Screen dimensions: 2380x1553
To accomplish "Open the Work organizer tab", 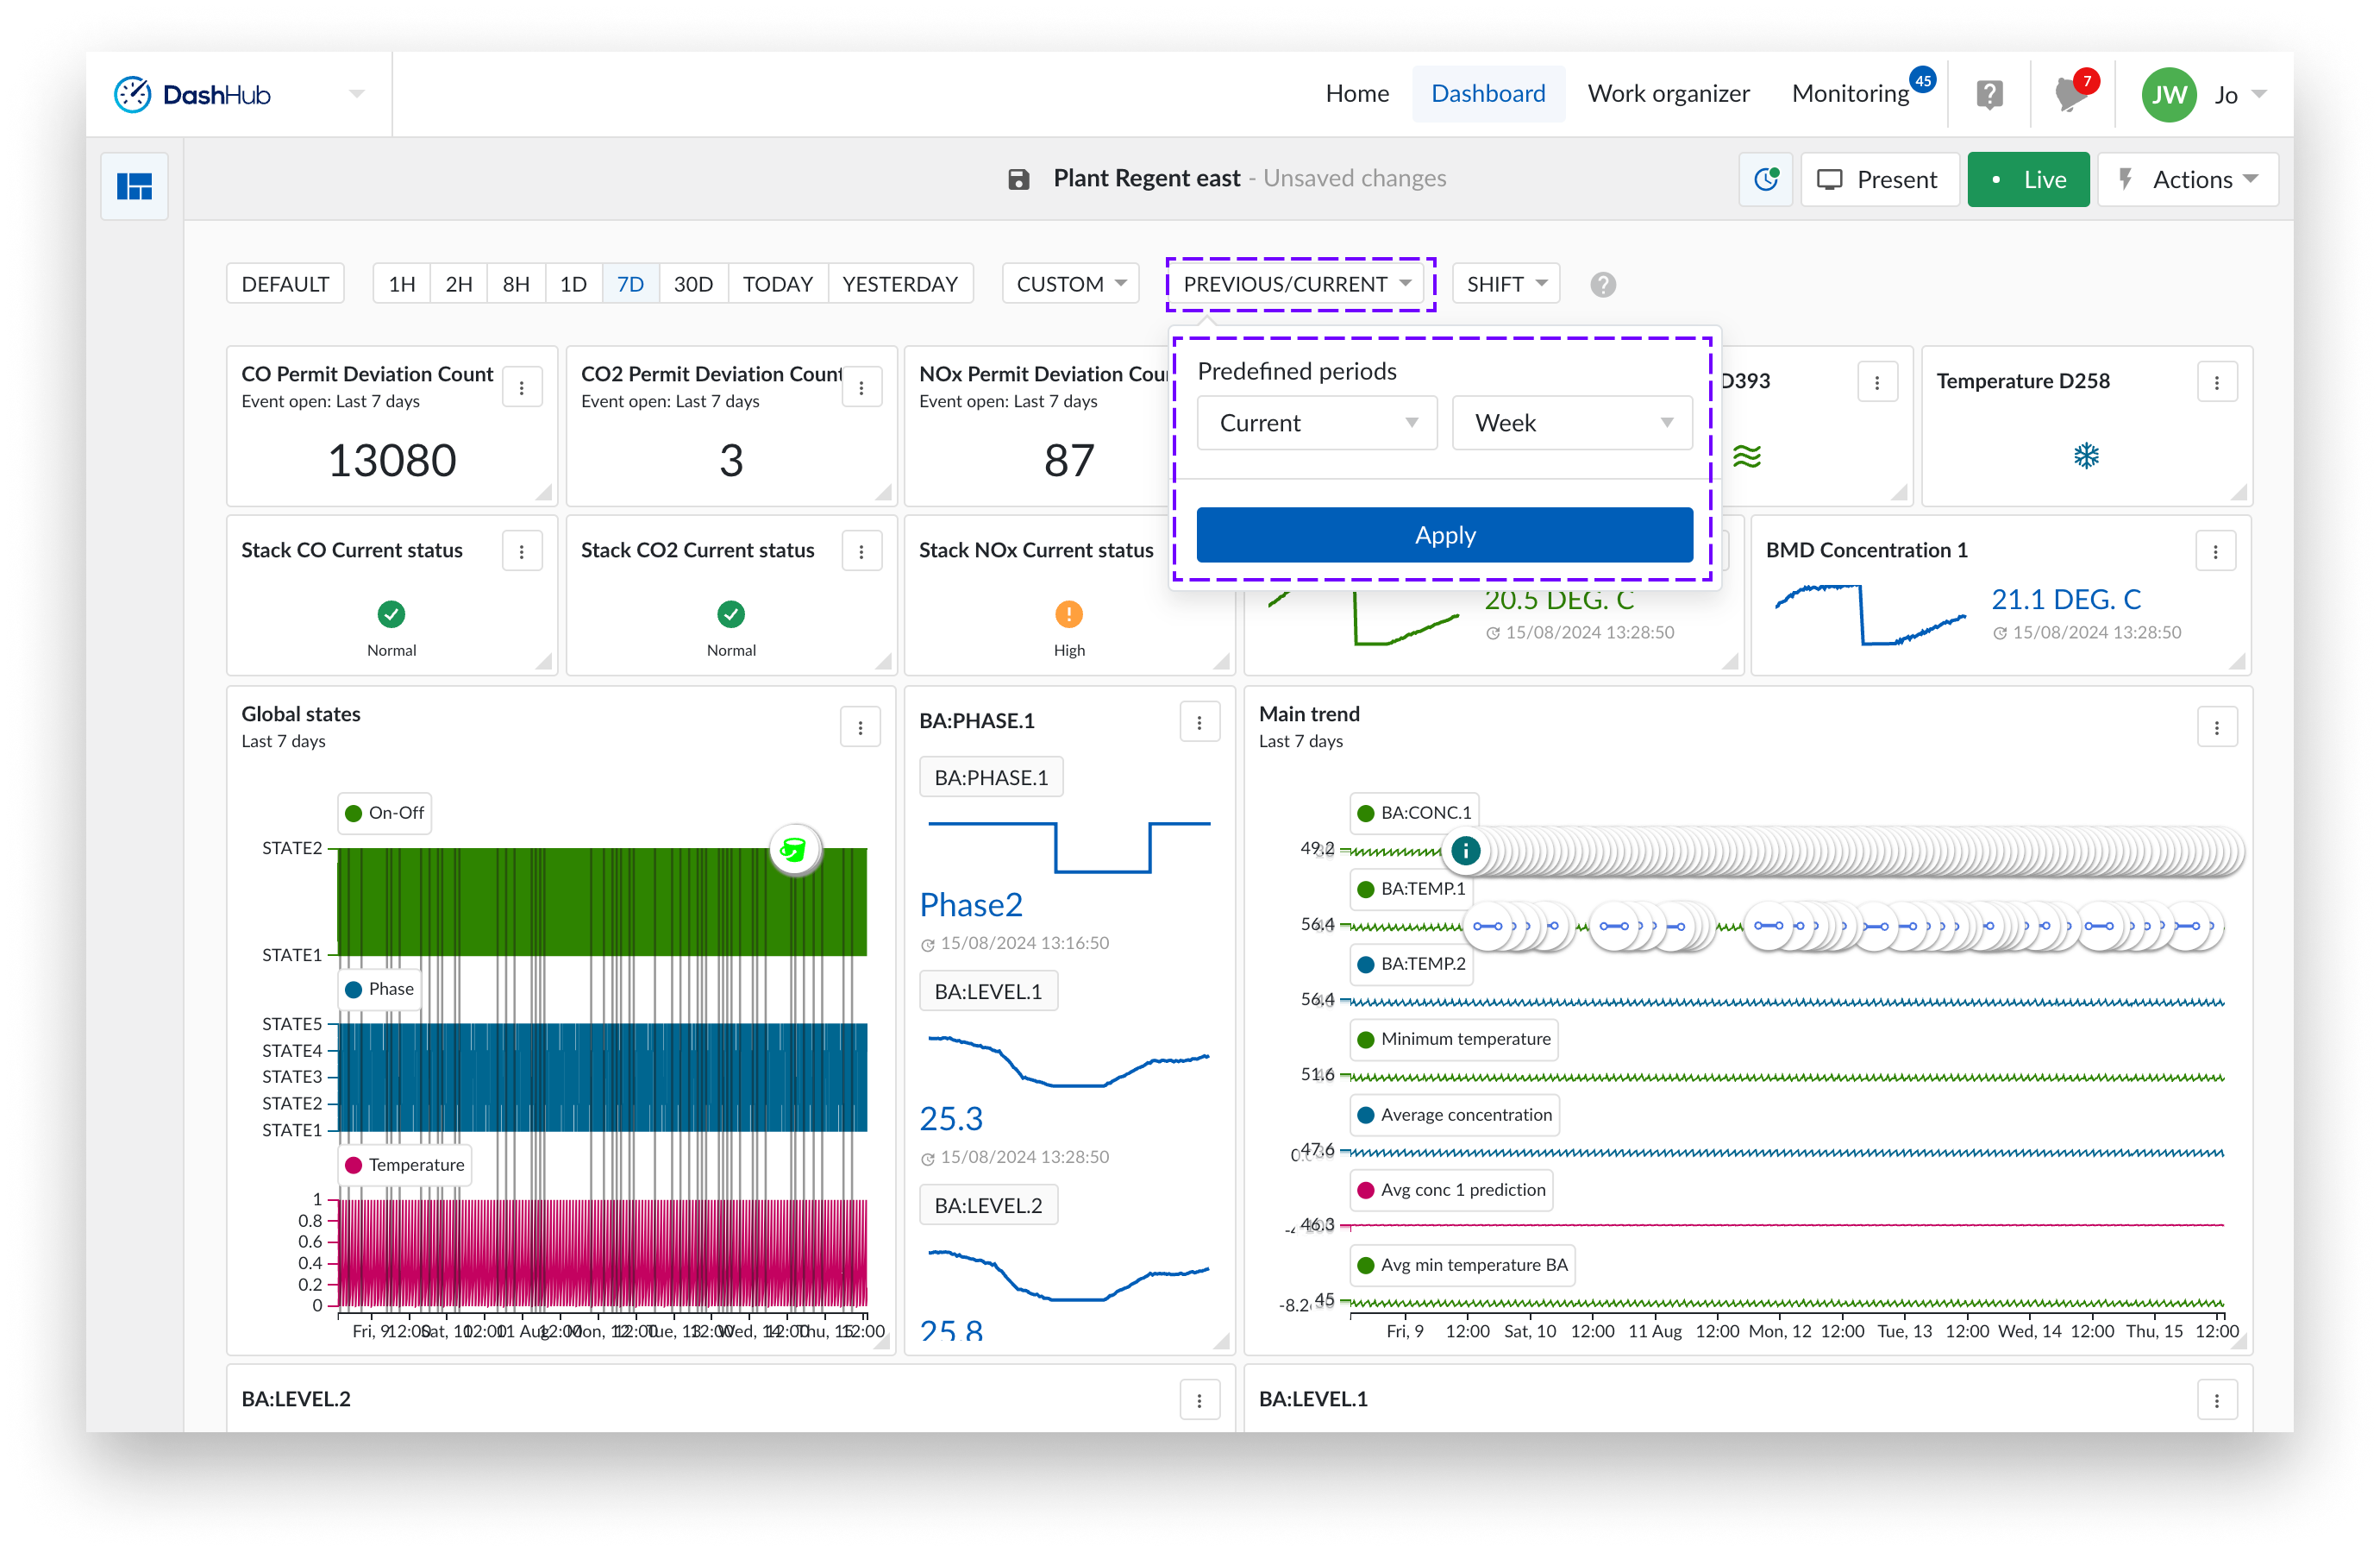I will [1667, 95].
